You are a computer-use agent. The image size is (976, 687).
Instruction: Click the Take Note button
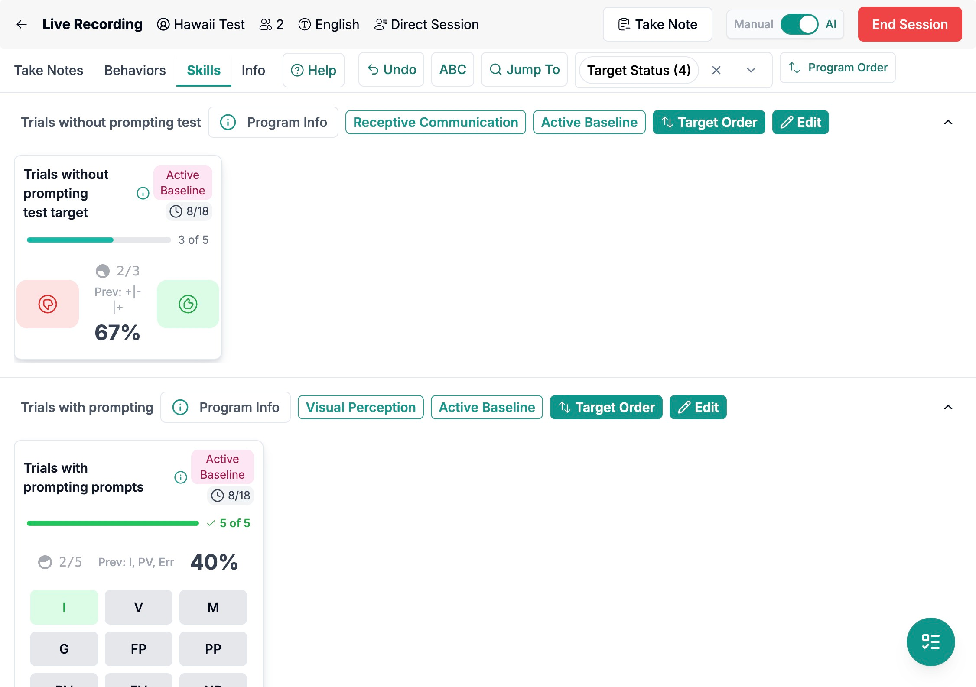pyautogui.click(x=657, y=24)
